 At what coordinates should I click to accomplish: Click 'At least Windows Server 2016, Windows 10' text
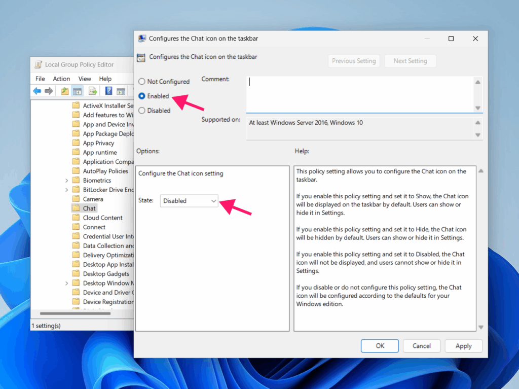(306, 123)
